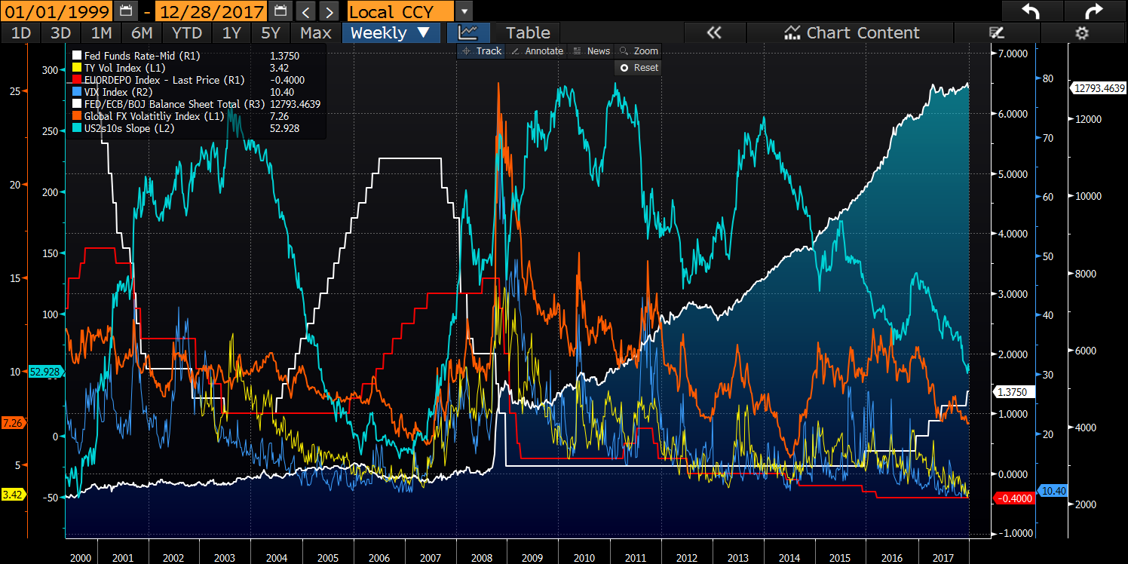Image resolution: width=1128 pixels, height=564 pixels.
Task: Enable Annotate drawing mode
Action: click(538, 51)
